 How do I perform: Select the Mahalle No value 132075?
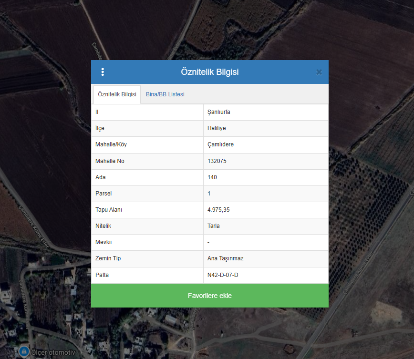click(x=217, y=161)
